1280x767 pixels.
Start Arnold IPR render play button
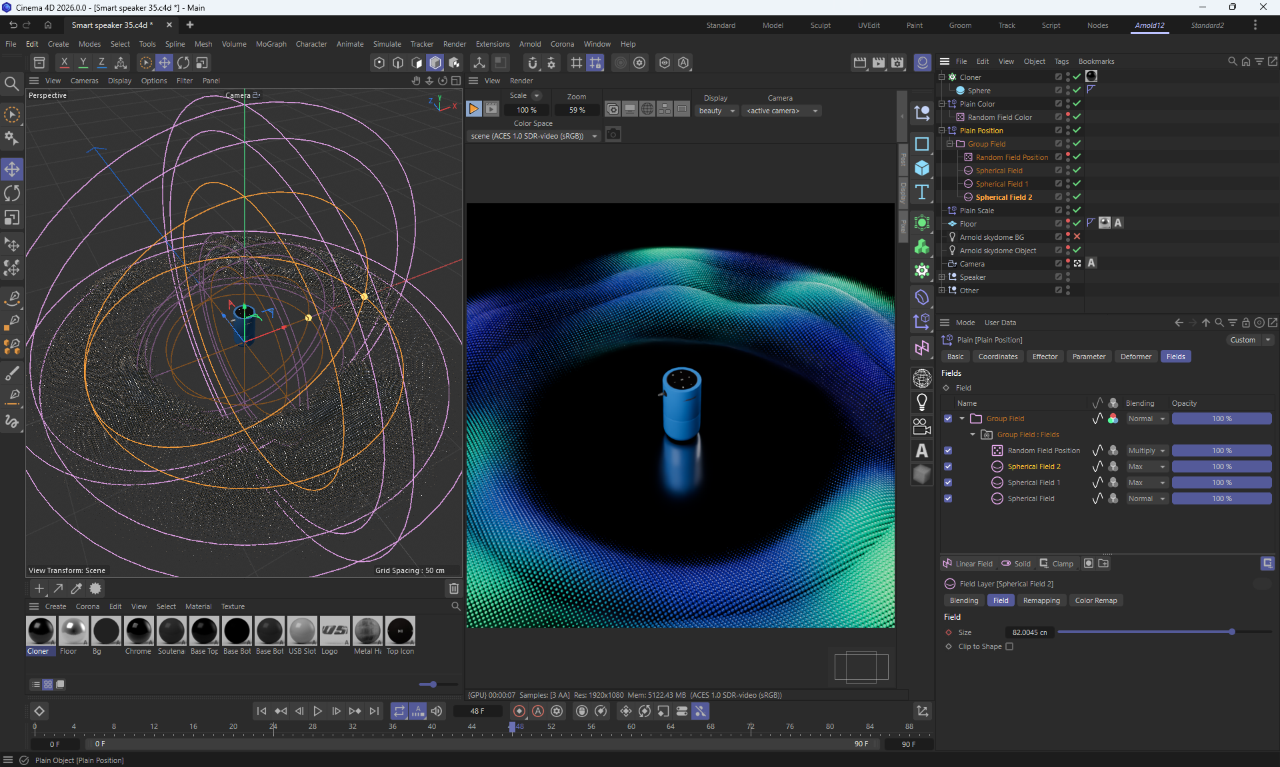(x=473, y=109)
